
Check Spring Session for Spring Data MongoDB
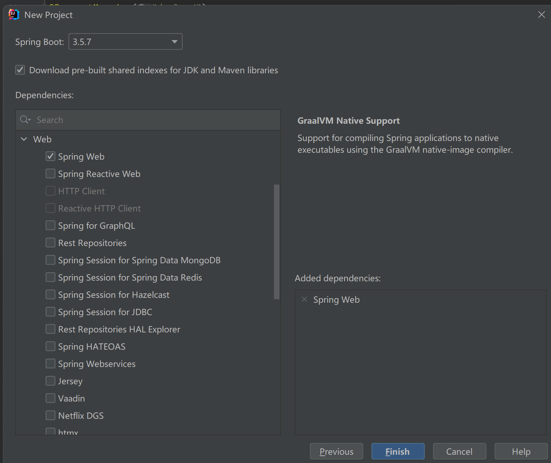[50, 260]
